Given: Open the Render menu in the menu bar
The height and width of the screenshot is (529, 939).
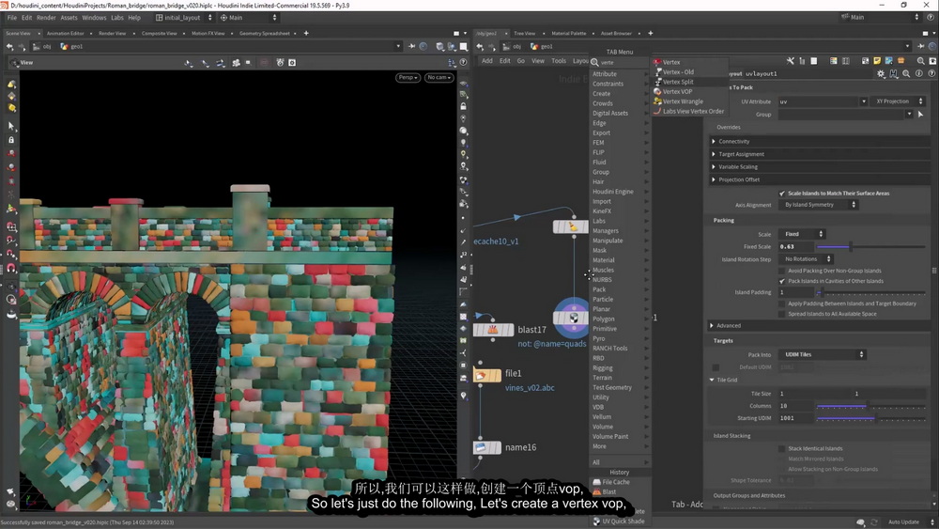Looking at the screenshot, I should [x=46, y=17].
